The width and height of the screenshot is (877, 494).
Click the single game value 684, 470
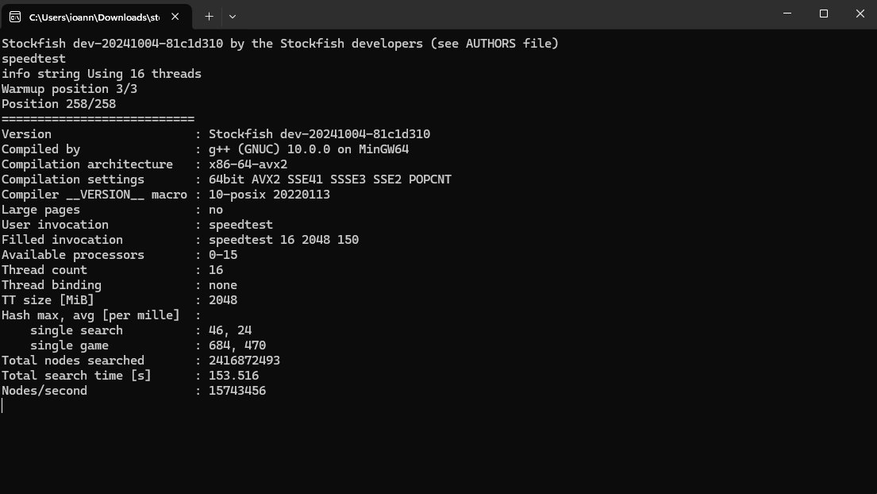[237, 345]
